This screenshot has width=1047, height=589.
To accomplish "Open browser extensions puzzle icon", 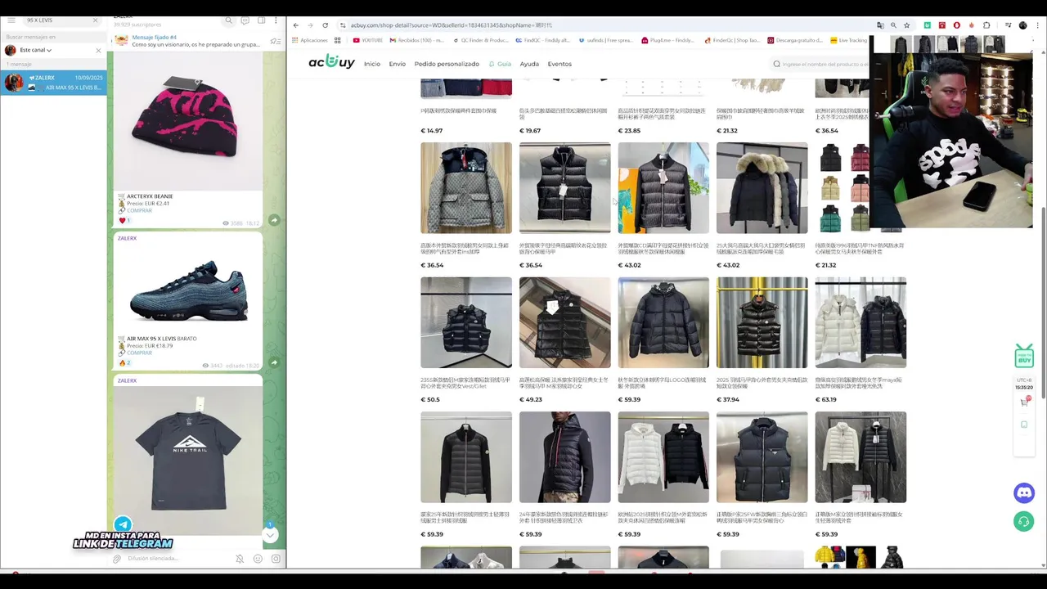I will (986, 25).
